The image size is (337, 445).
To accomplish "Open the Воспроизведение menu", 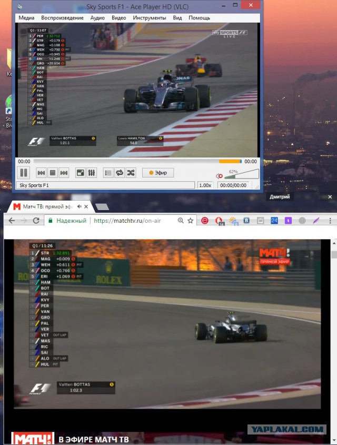I will coord(63,17).
